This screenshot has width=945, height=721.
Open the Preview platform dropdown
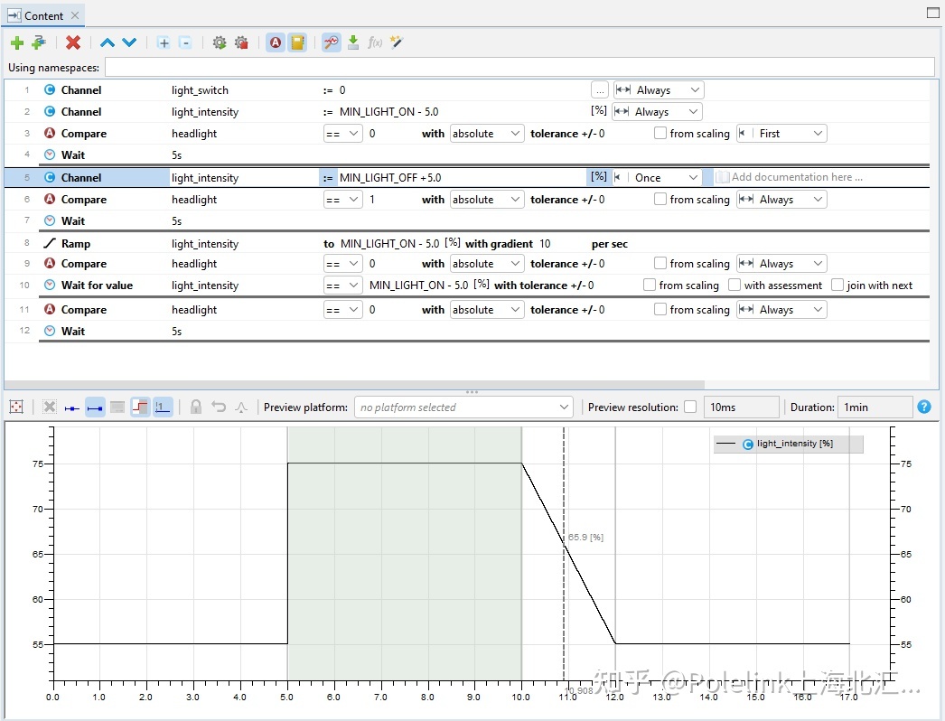pos(463,407)
